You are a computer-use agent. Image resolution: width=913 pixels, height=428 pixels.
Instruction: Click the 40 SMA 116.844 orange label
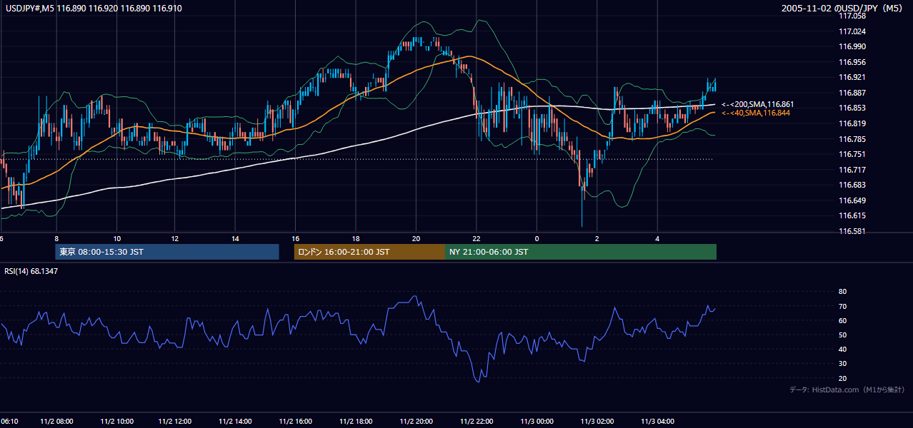pyautogui.click(x=757, y=113)
